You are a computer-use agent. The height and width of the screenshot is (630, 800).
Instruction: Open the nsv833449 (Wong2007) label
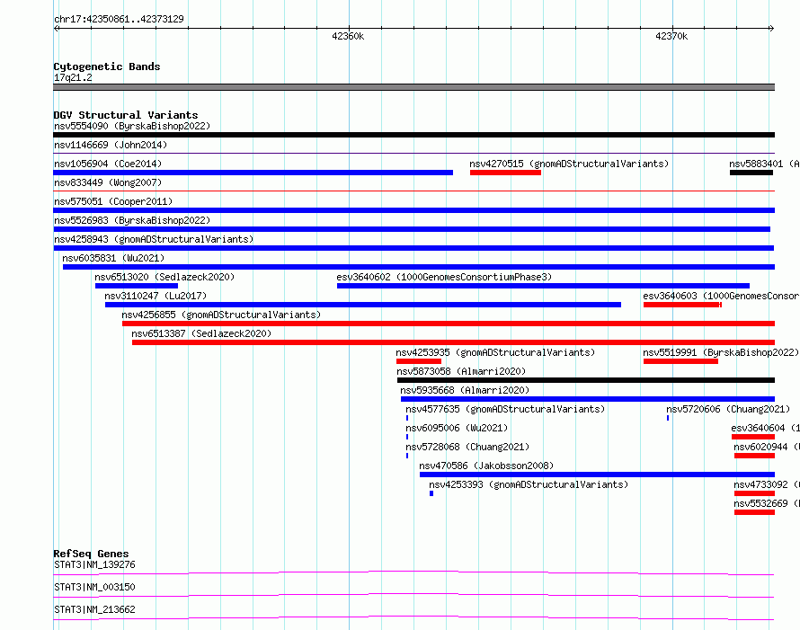click(108, 182)
